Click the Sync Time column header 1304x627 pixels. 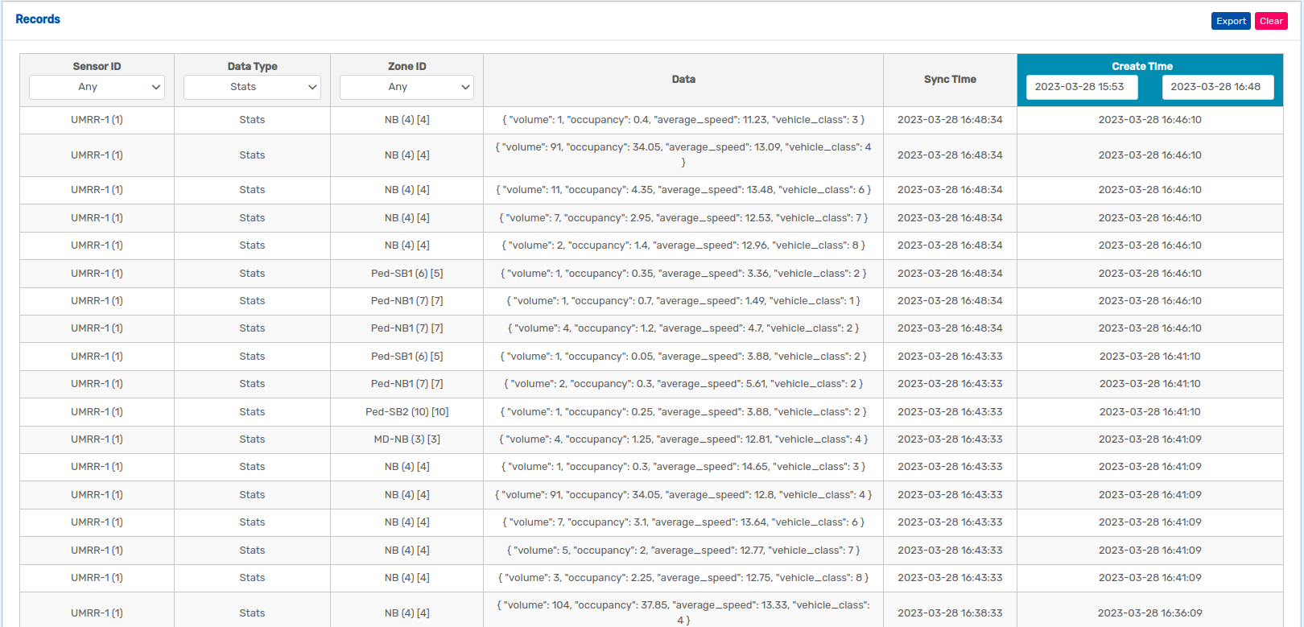pos(950,79)
